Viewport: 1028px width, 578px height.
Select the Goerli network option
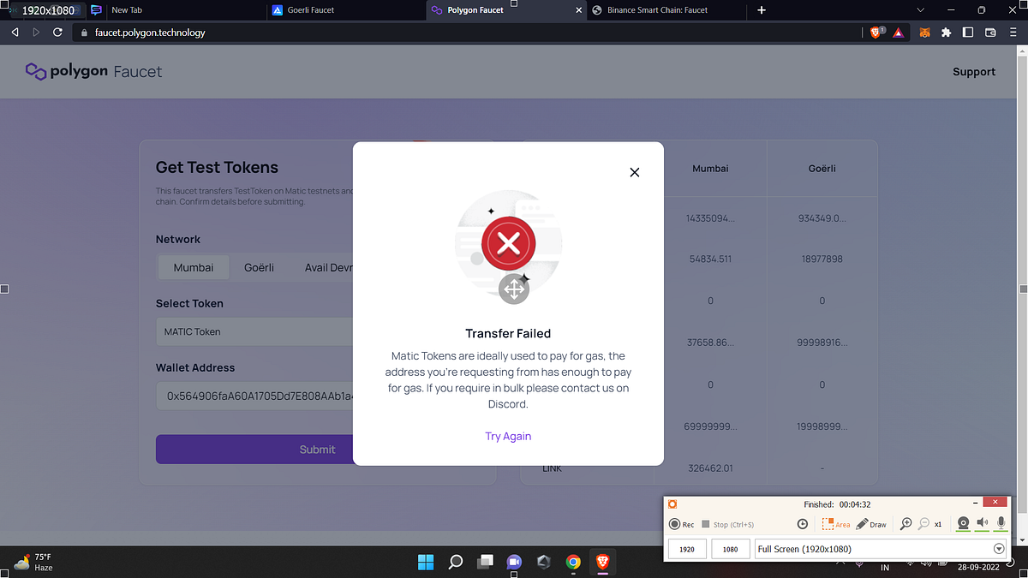[259, 267]
